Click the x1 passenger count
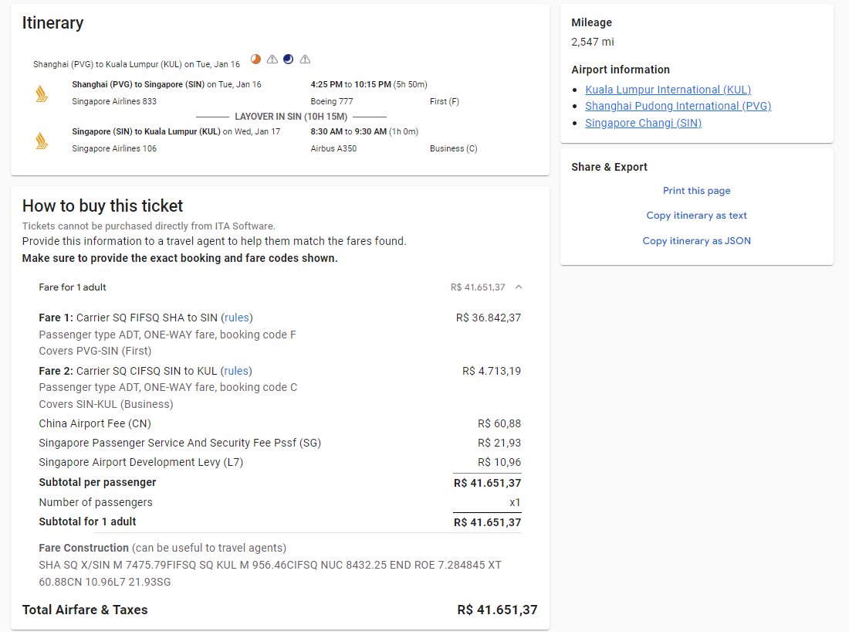This screenshot has width=849, height=632. pyautogui.click(x=515, y=502)
